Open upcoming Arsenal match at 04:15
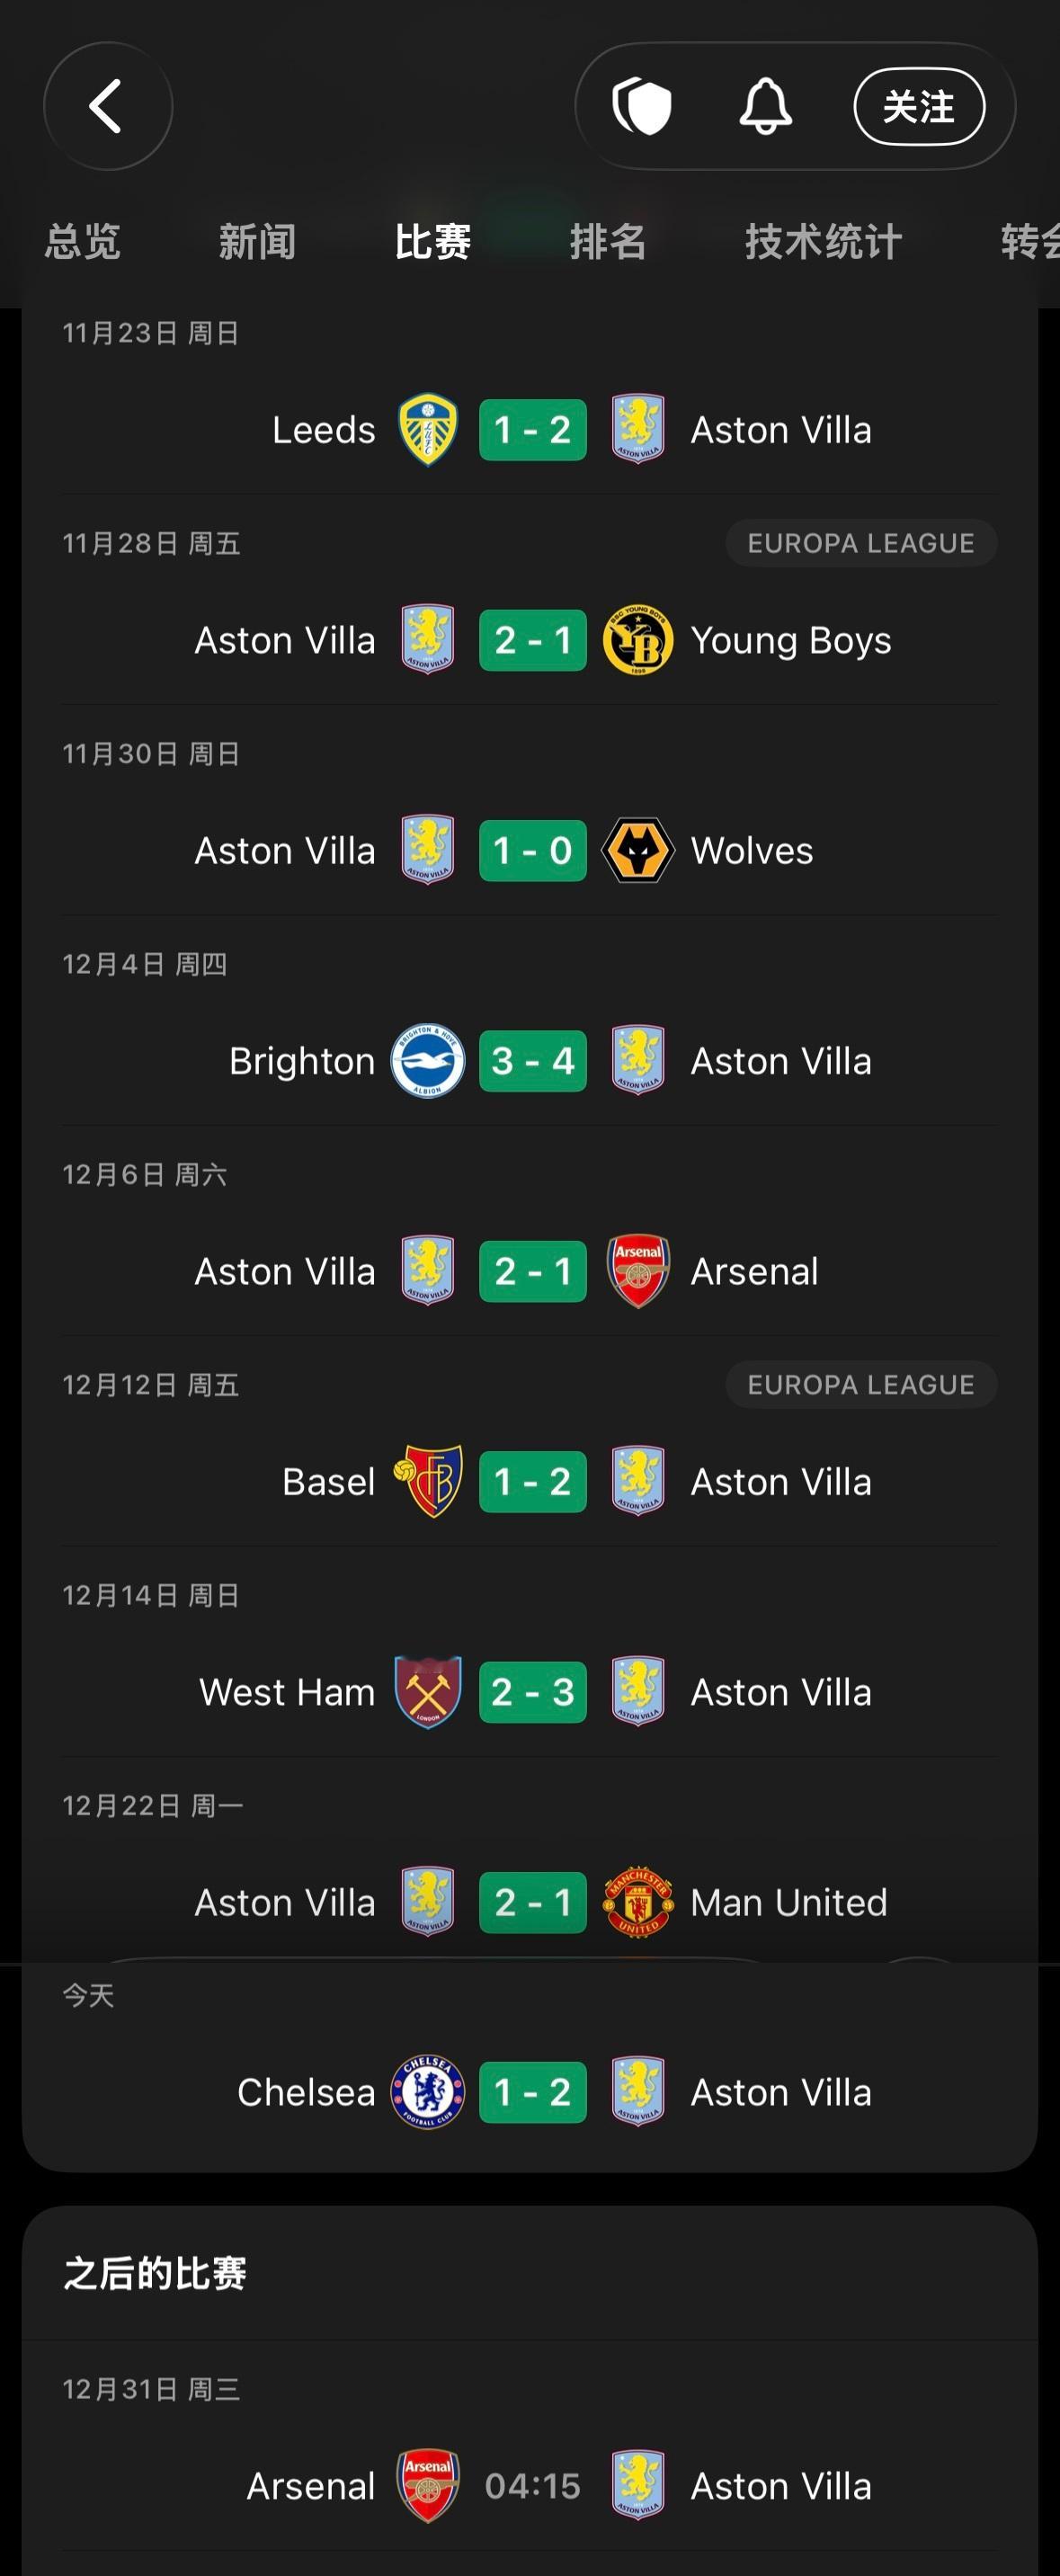Screen dimensions: 1060x2576 click(533, 2486)
